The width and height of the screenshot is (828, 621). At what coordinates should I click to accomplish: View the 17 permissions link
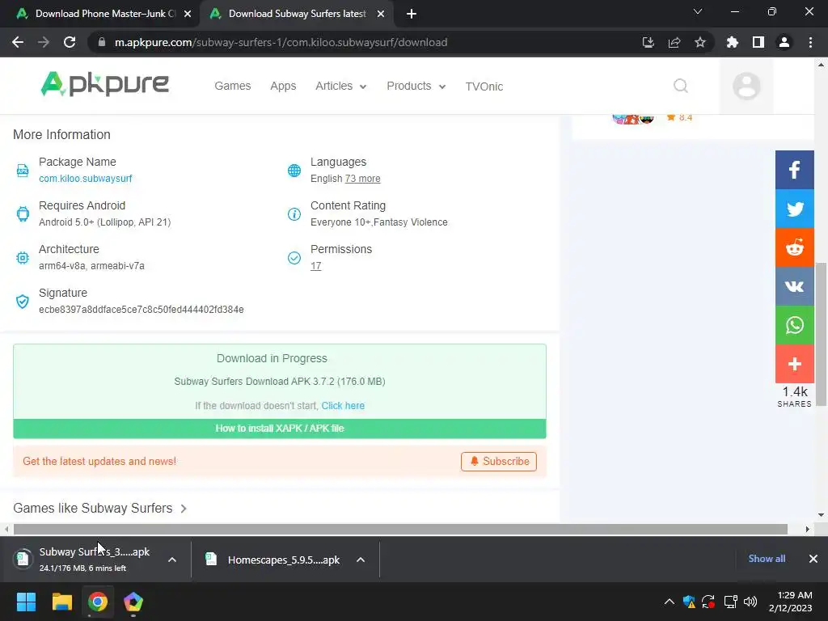316,265
